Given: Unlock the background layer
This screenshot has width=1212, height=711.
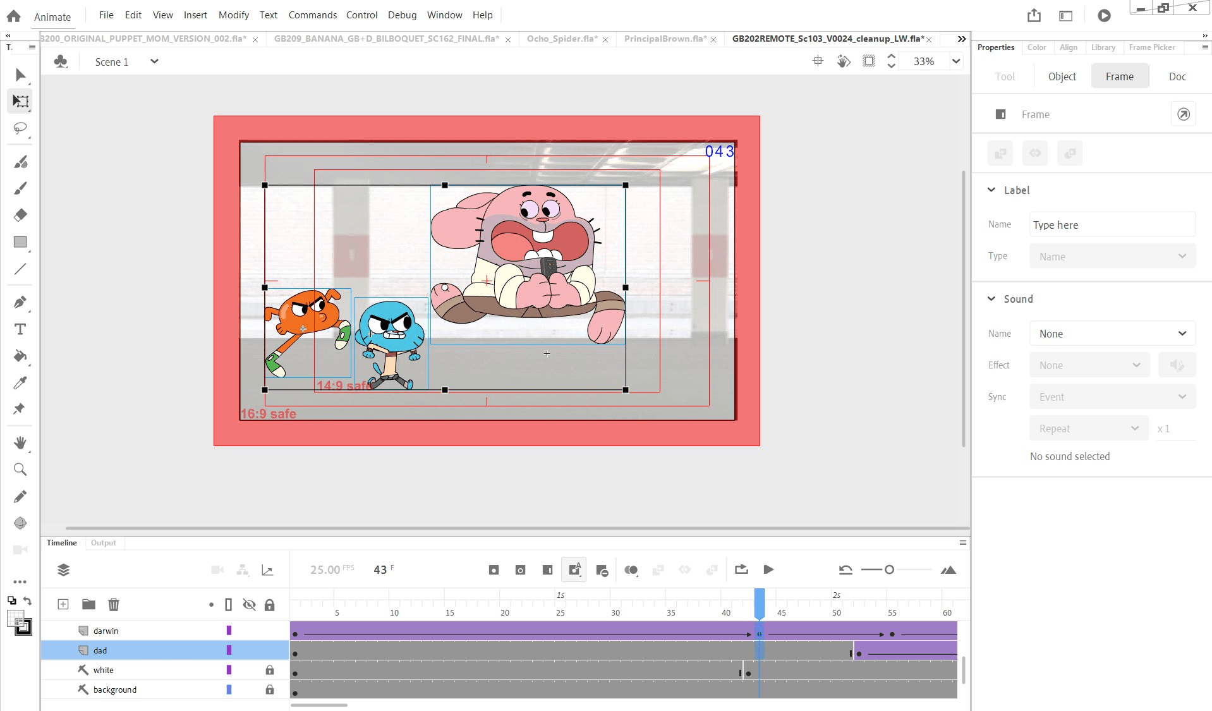Looking at the screenshot, I should point(270,690).
